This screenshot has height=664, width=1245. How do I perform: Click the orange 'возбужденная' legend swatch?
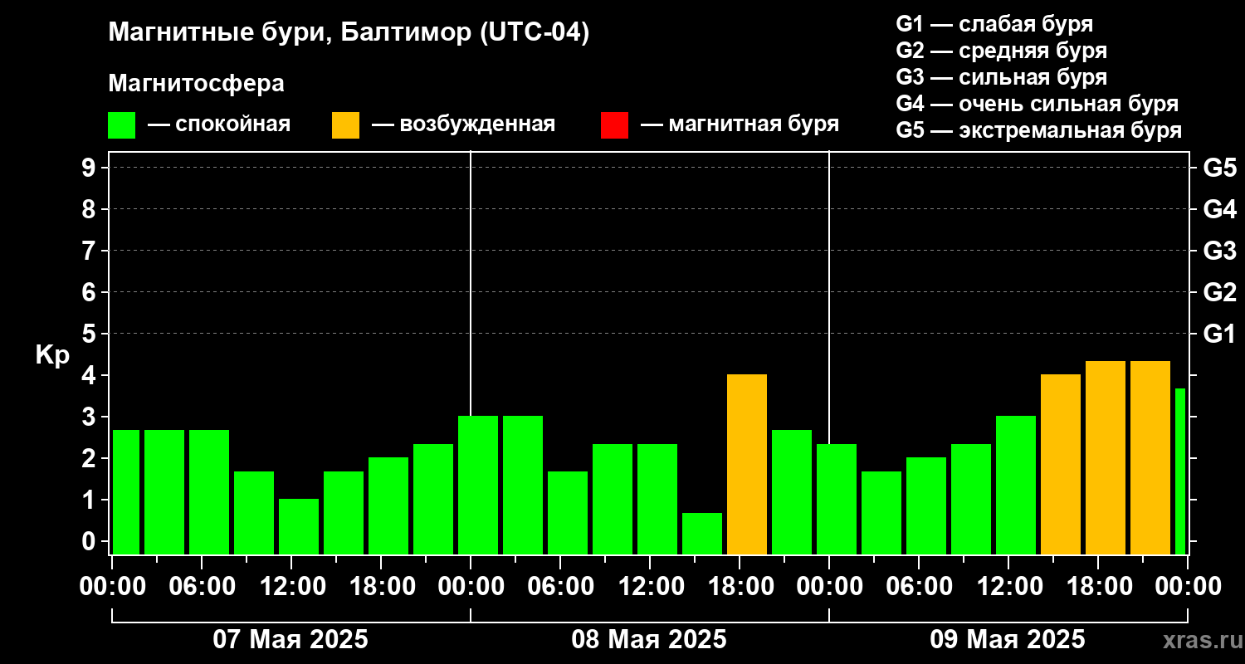coord(345,125)
